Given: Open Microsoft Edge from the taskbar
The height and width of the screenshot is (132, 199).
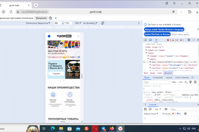Looking at the screenshot, I should (53, 129).
